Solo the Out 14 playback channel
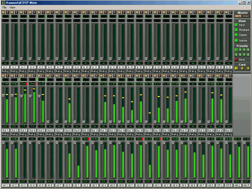This screenshot has height=189, width=252. [x=124, y=76]
